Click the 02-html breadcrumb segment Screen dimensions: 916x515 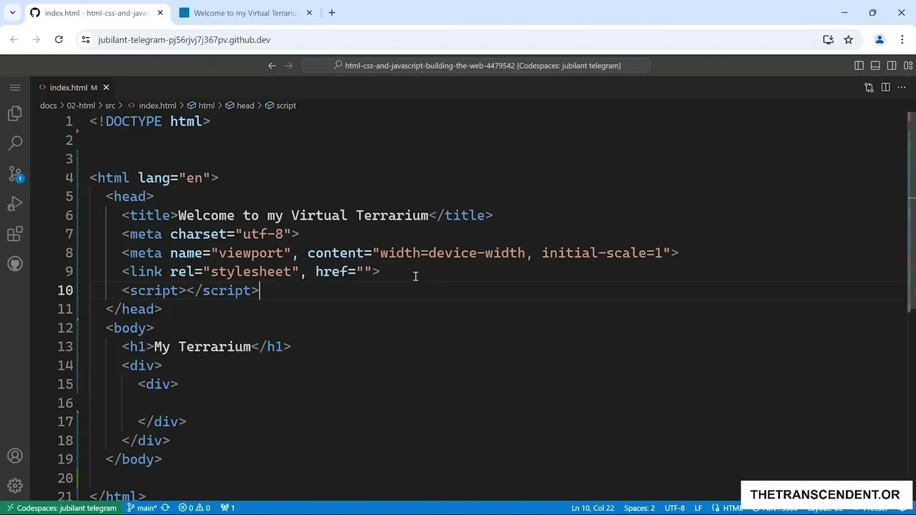coord(81,105)
